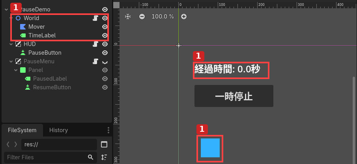Click the Button icon beside PauseButton
Screen dimensions: 357x164
tap(23, 53)
